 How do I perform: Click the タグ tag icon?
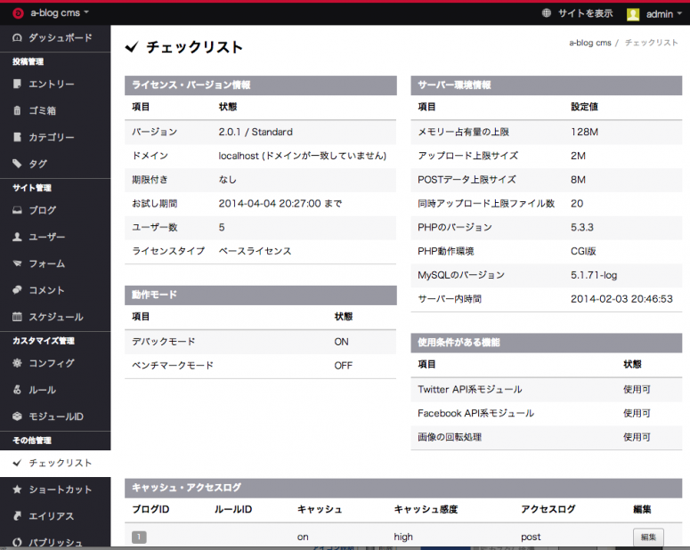17,165
